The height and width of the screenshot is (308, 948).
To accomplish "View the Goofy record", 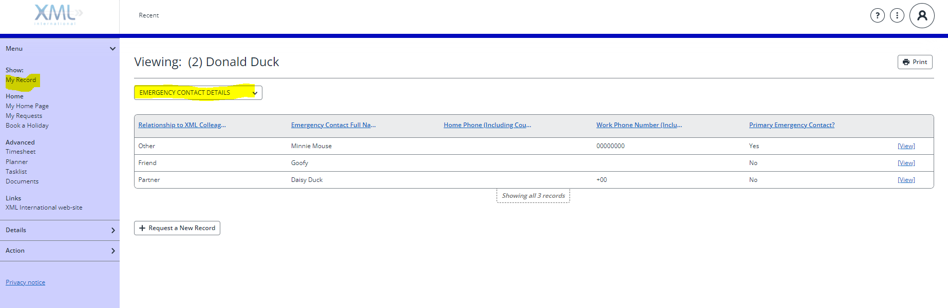I will 906,163.
